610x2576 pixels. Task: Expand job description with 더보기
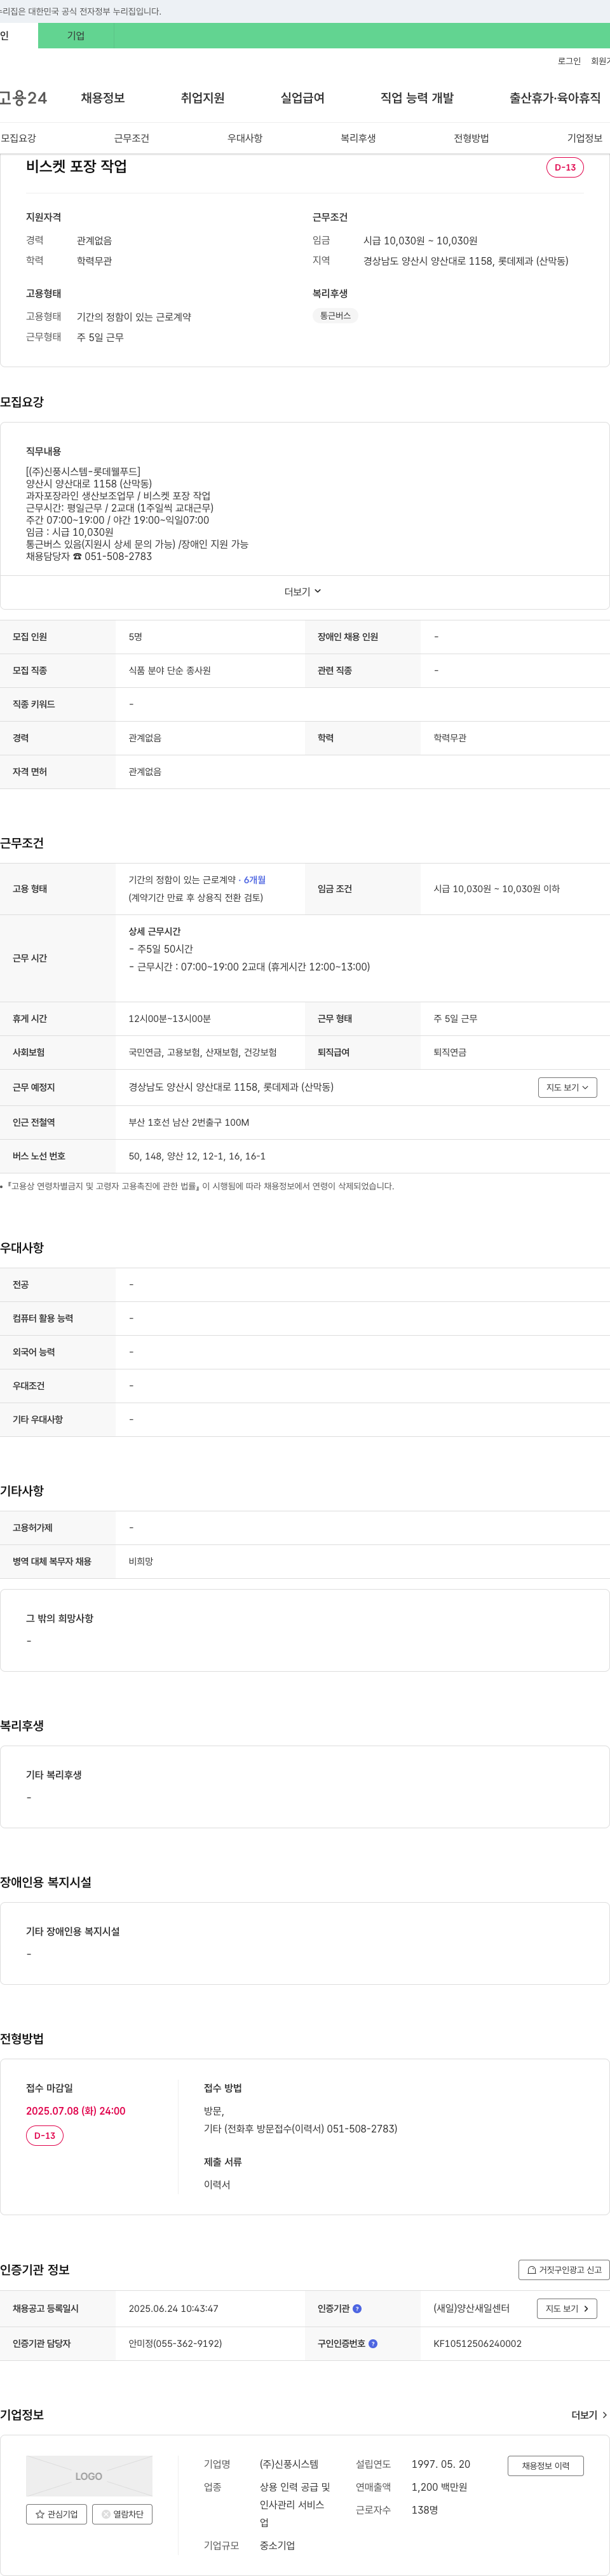(x=302, y=592)
